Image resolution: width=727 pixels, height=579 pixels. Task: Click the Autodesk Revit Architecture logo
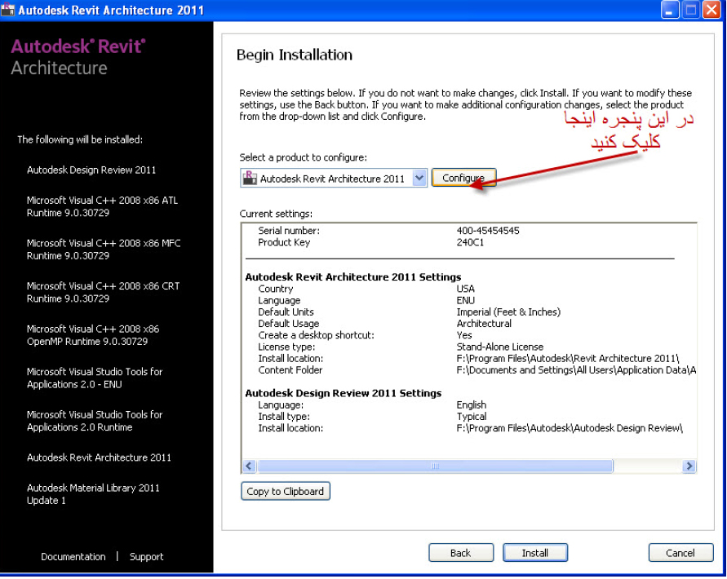78,57
